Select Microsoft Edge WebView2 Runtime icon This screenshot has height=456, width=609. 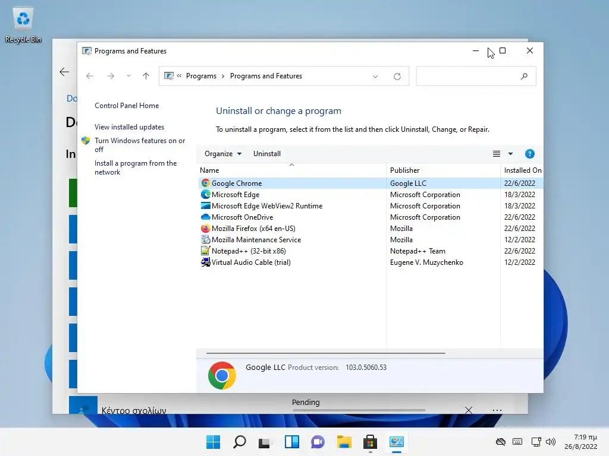pos(205,205)
